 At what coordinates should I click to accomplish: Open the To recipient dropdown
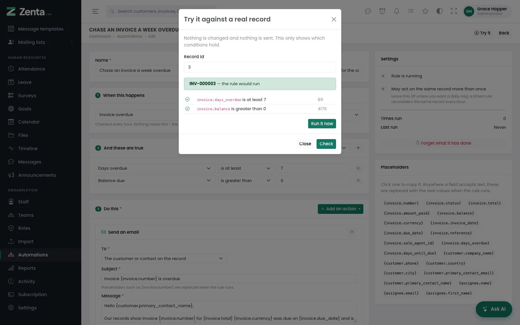point(164,259)
